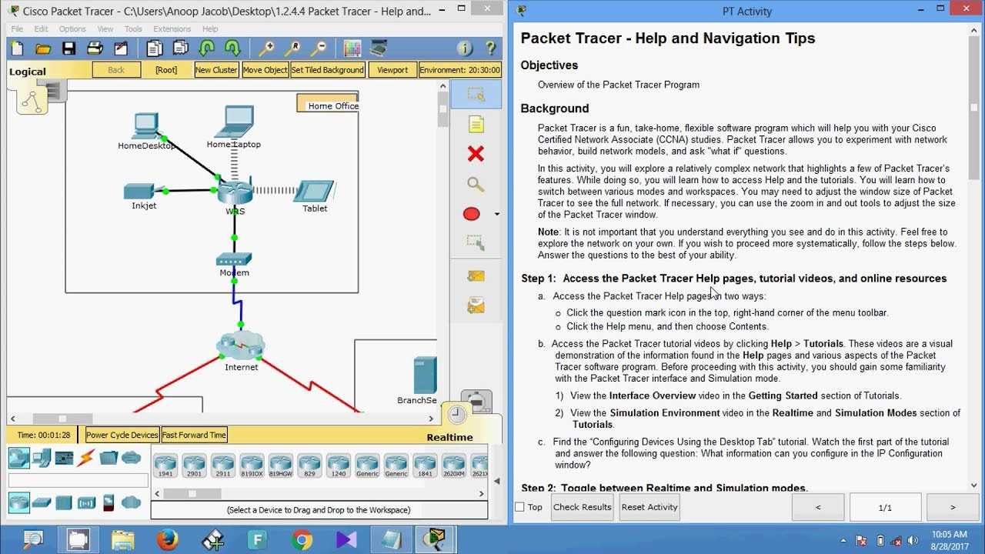985x554 pixels.
Task: Zoom out with the minus magnifier icon
Action: pyautogui.click(x=319, y=48)
